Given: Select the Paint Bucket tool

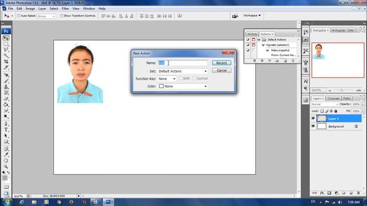Looking at the screenshot, I should 6,105.
